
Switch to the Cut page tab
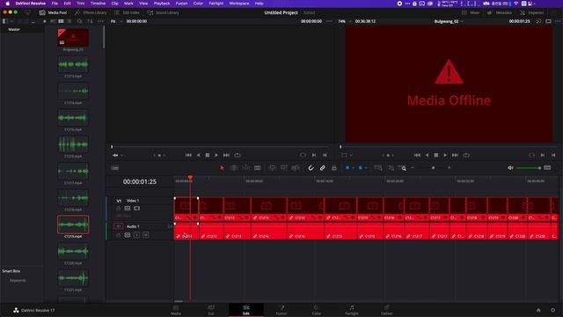click(x=211, y=310)
